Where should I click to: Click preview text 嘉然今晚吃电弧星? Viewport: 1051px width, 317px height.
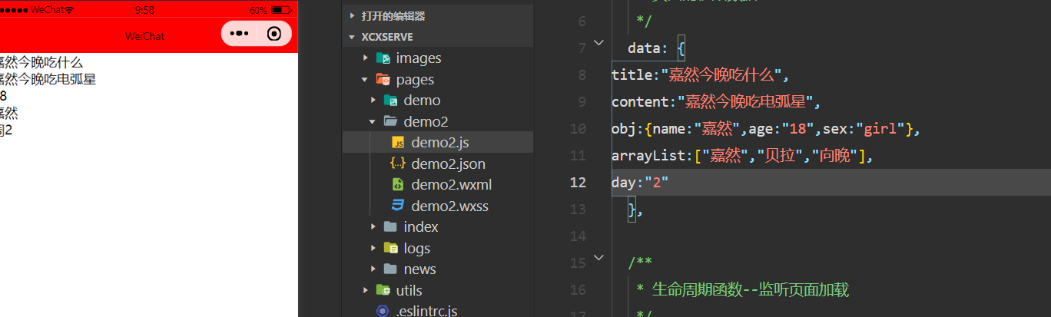click(48, 79)
